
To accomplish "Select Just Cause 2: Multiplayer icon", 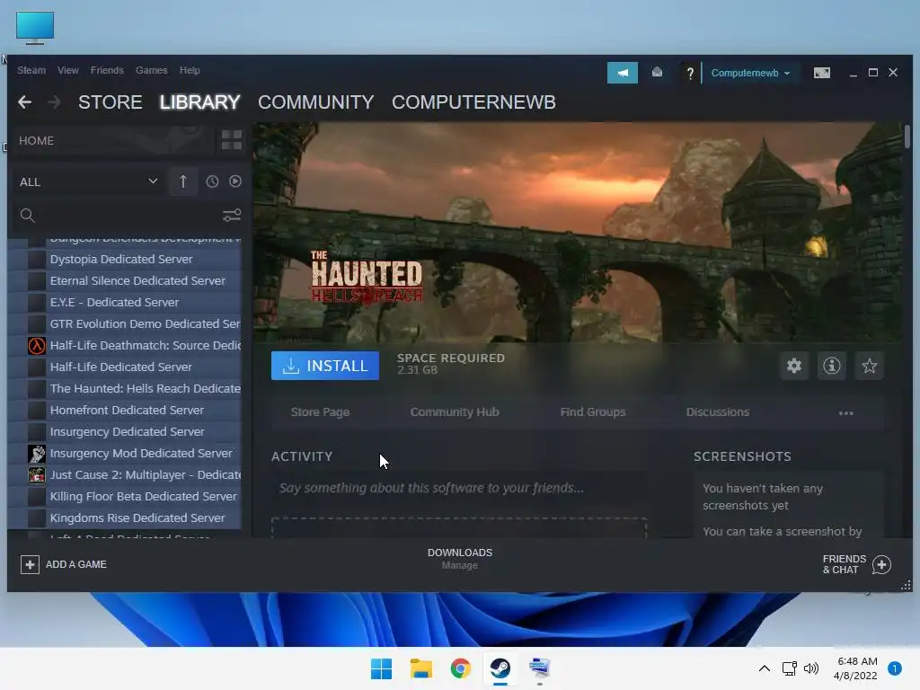I will pos(37,474).
